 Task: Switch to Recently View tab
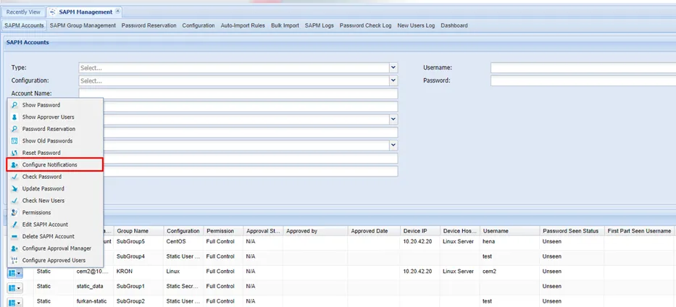click(23, 12)
